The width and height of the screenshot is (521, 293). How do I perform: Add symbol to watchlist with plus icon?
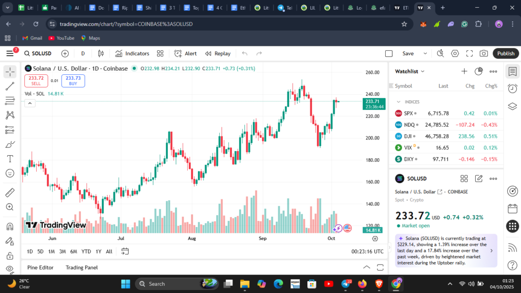coord(464,72)
